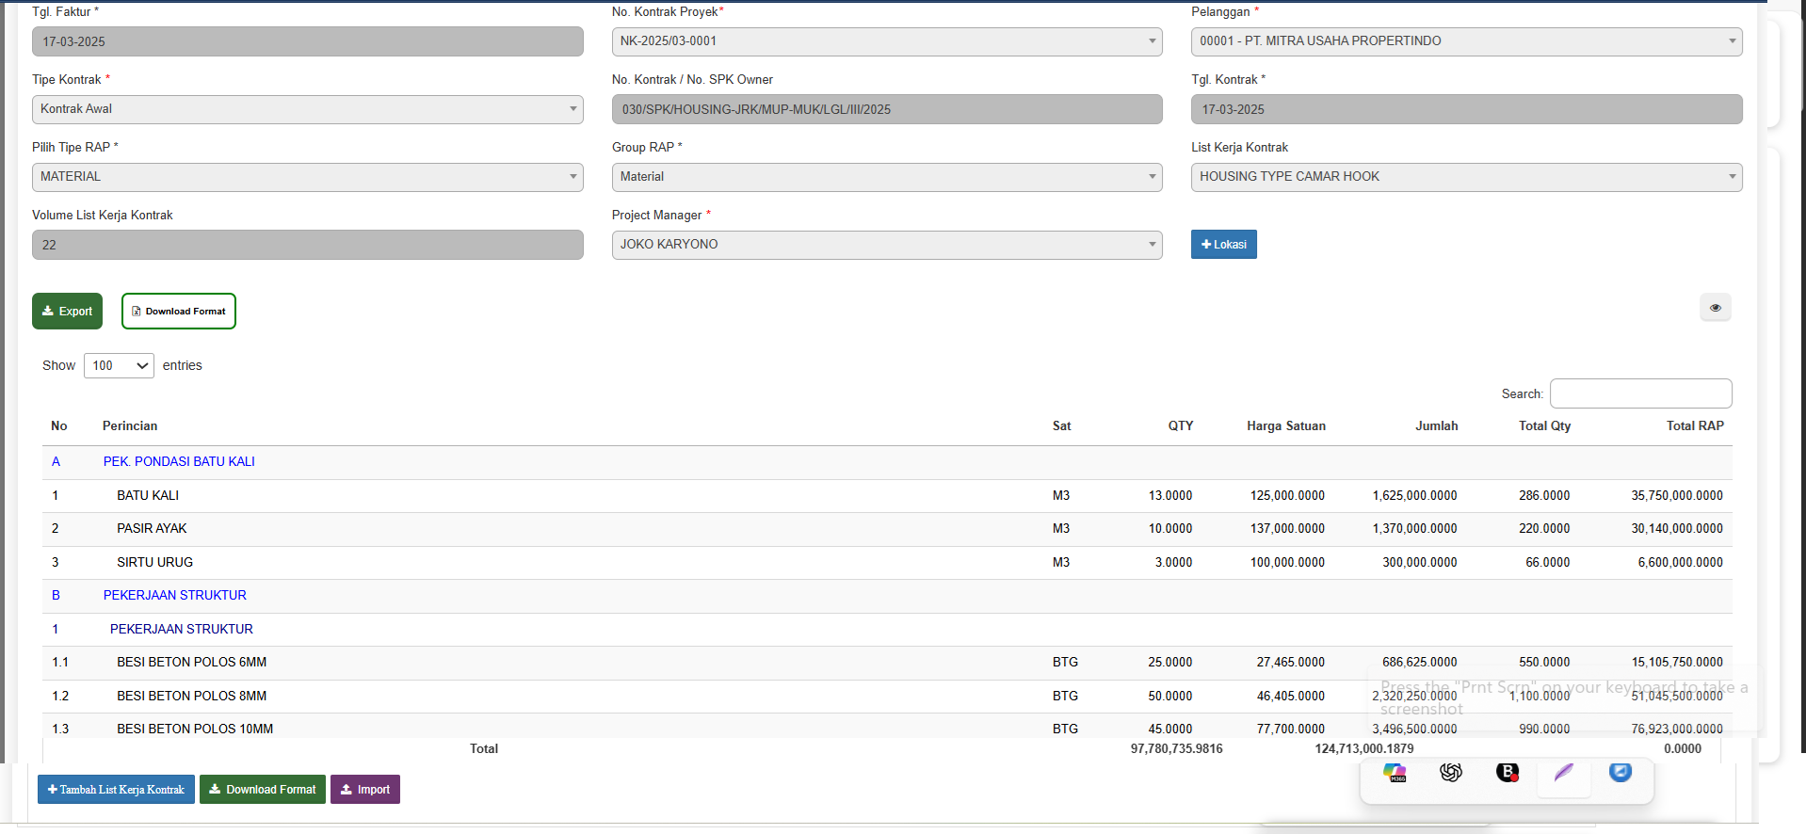This screenshot has width=1806, height=834.
Task: Click the PASIR AYAK row name
Action: tap(152, 529)
